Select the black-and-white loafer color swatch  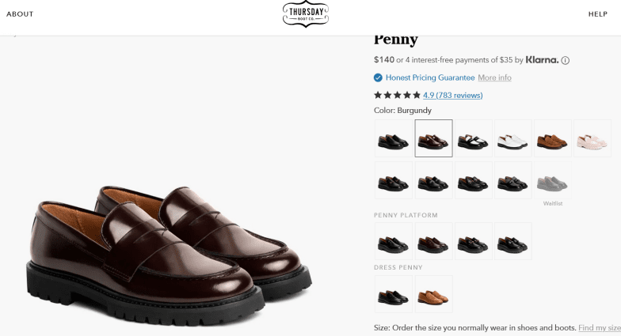[x=473, y=138]
